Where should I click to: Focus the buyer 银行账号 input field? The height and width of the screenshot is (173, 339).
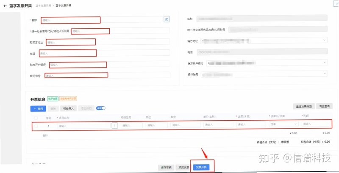pyautogui.click(x=107, y=75)
